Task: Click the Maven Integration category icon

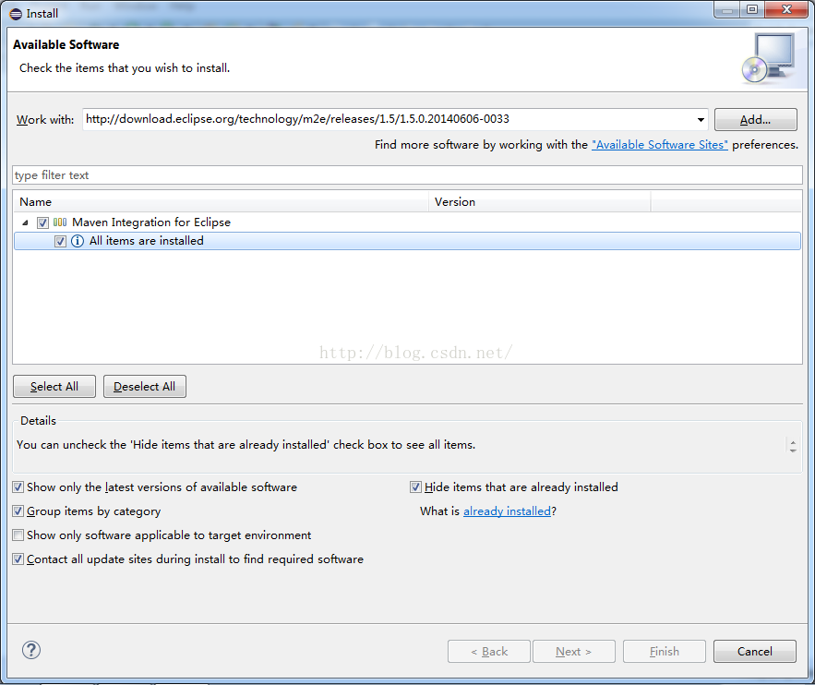Action: point(60,222)
